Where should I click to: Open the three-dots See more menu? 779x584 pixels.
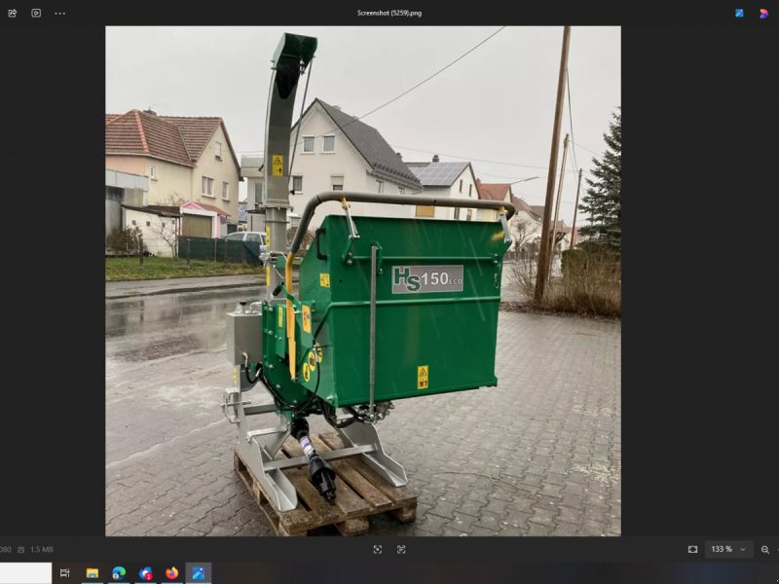click(x=60, y=13)
